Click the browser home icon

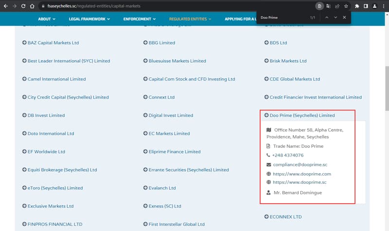pos(32,6)
